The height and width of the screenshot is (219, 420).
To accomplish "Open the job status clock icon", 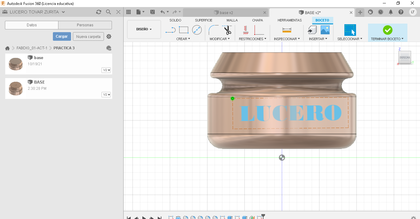I will 381,12.
